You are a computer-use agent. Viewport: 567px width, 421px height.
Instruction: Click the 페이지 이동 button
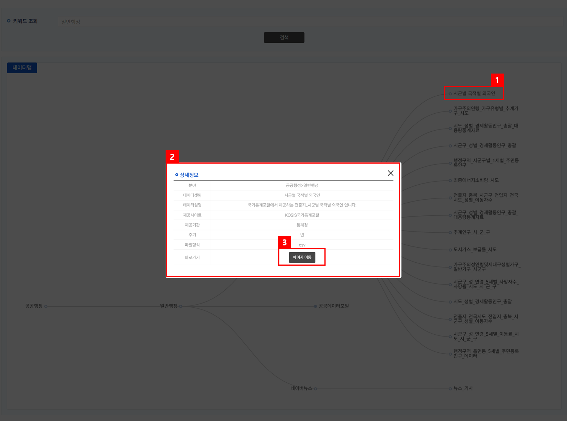(302, 257)
